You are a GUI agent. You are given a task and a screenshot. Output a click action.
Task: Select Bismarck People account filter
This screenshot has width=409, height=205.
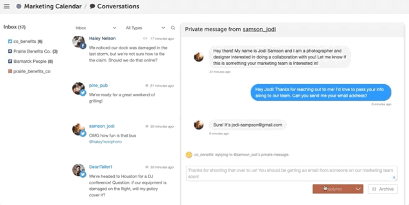click(x=30, y=61)
